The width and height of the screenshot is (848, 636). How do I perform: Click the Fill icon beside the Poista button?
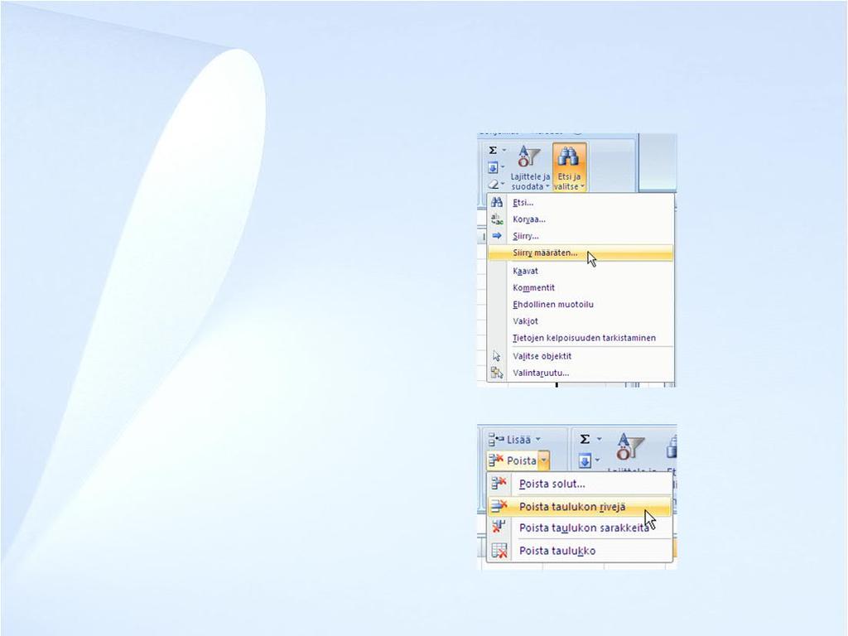[x=585, y=461]
